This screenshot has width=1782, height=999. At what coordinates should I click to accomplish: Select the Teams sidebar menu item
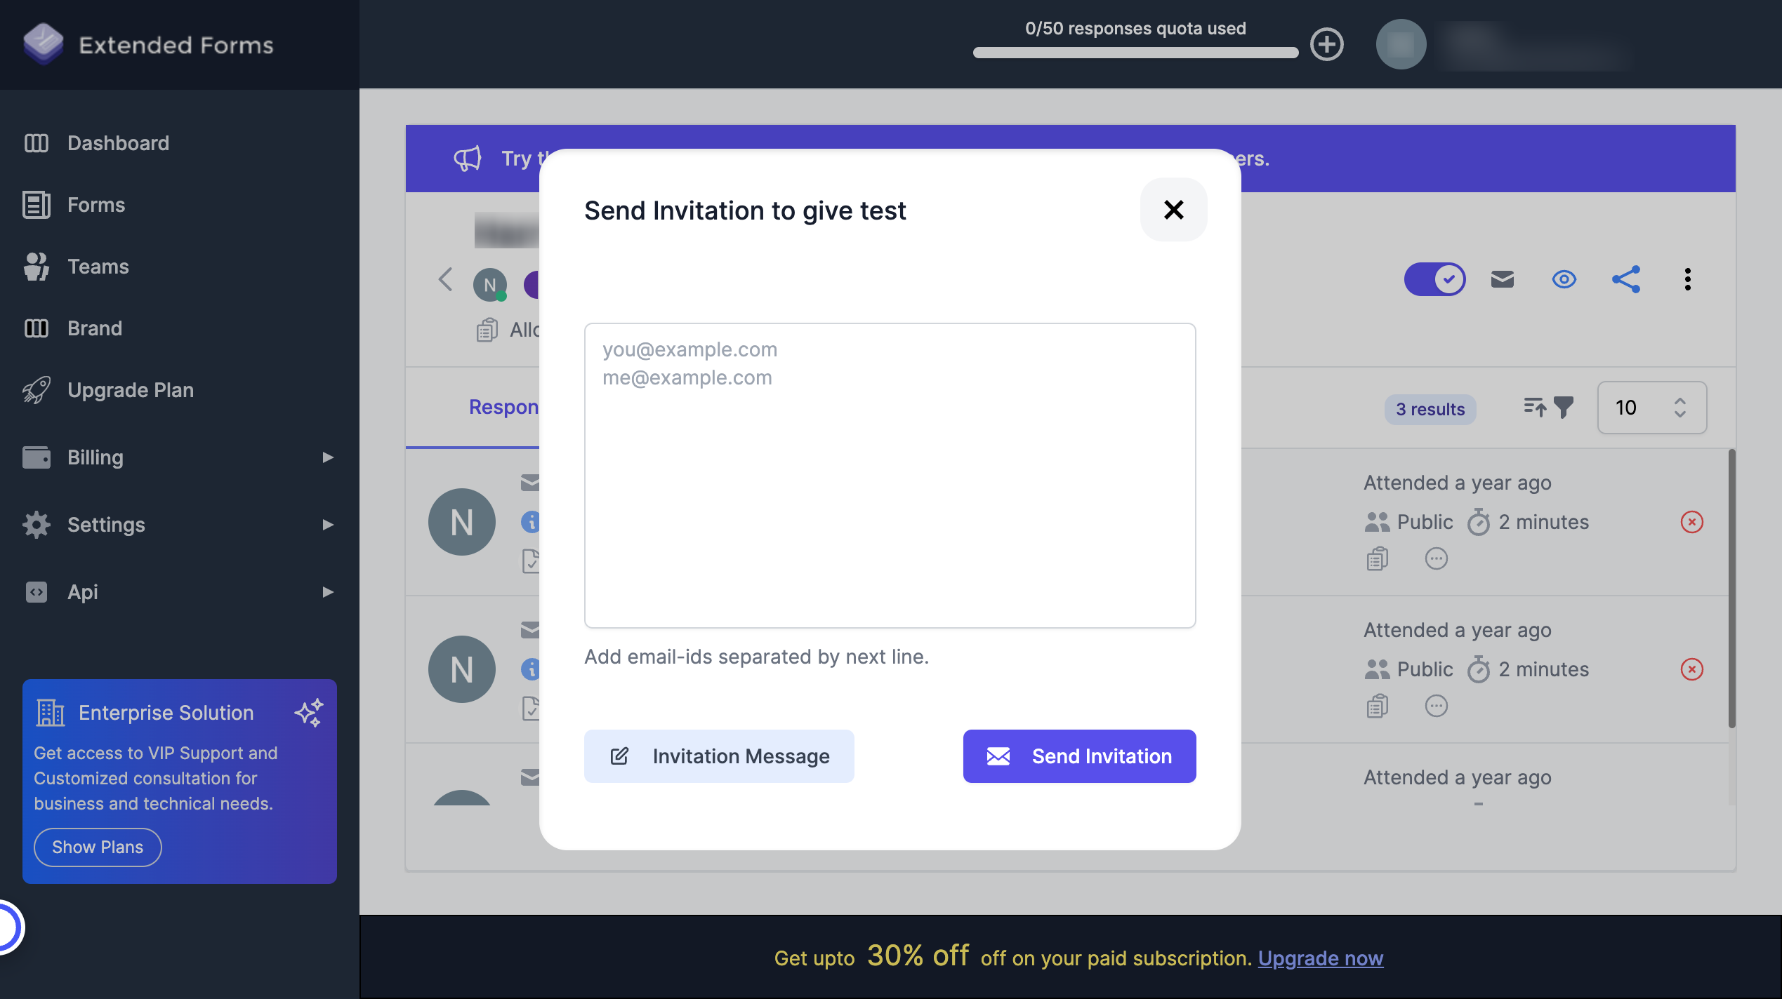(98, 264)
